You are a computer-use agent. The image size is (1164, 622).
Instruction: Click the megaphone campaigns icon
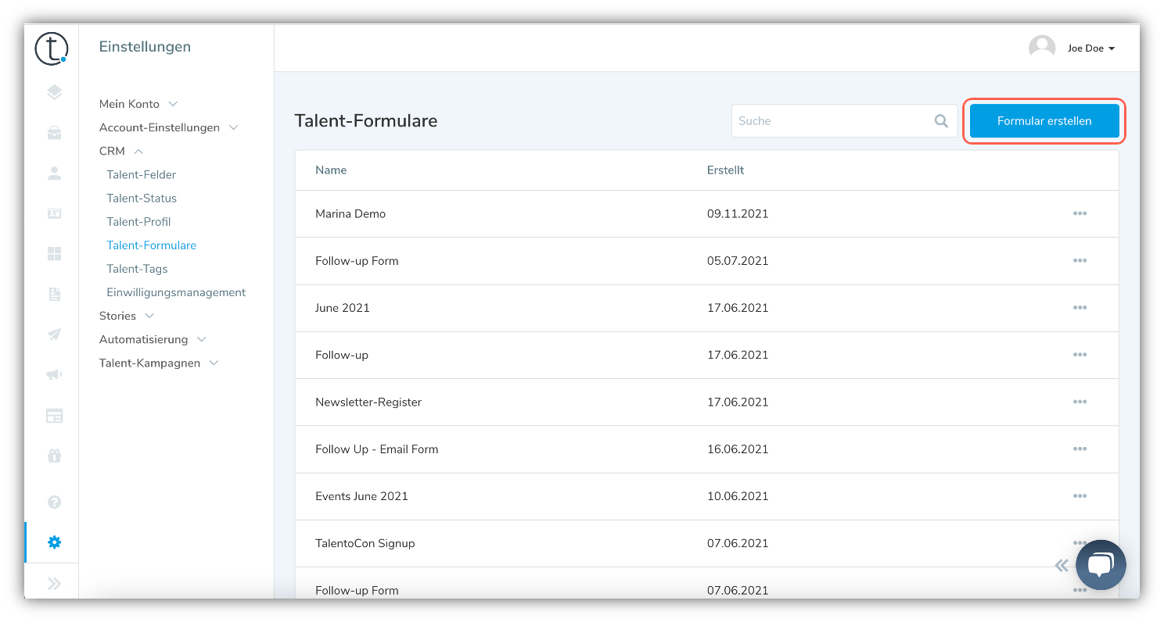pos(54,375)
